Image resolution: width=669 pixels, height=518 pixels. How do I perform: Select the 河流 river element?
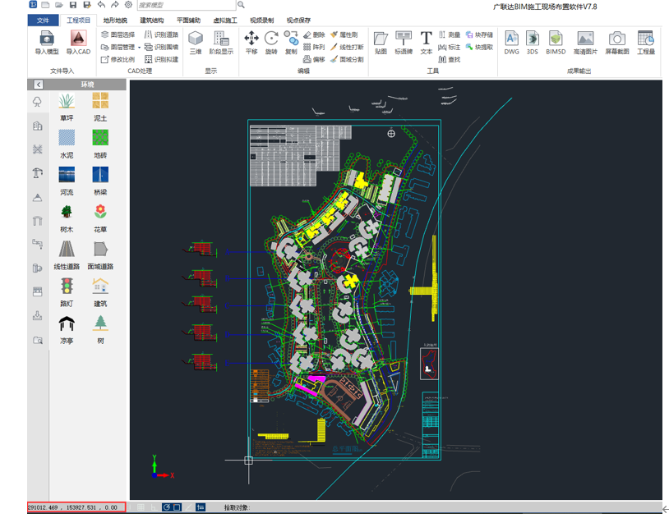tap(67, 181)
